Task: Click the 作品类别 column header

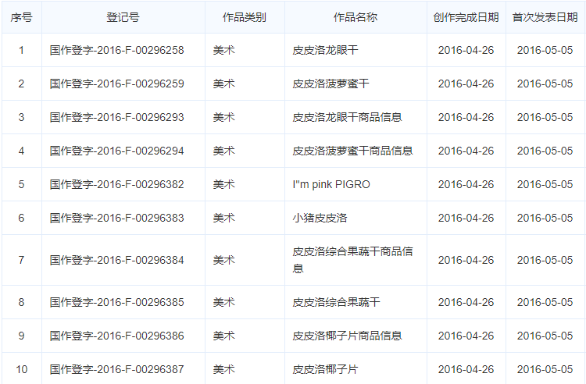Action: point(245,17)
